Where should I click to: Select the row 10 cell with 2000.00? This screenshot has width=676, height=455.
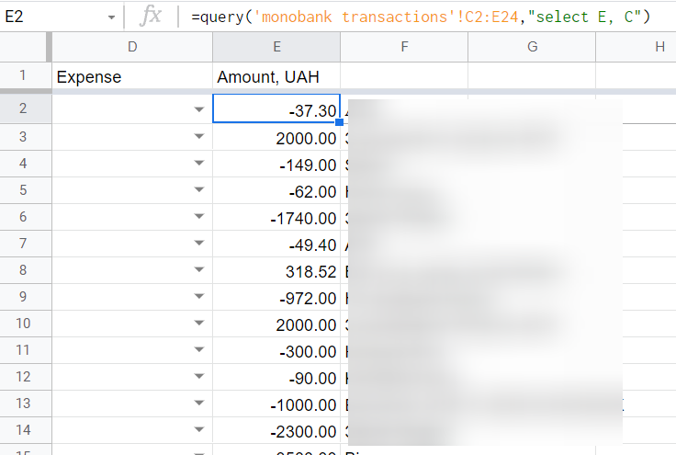point(276,324)
